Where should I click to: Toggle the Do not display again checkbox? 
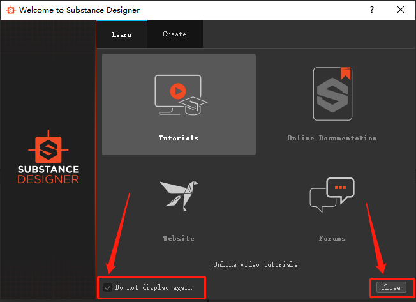pyautogui.click(x=108, y=287)
